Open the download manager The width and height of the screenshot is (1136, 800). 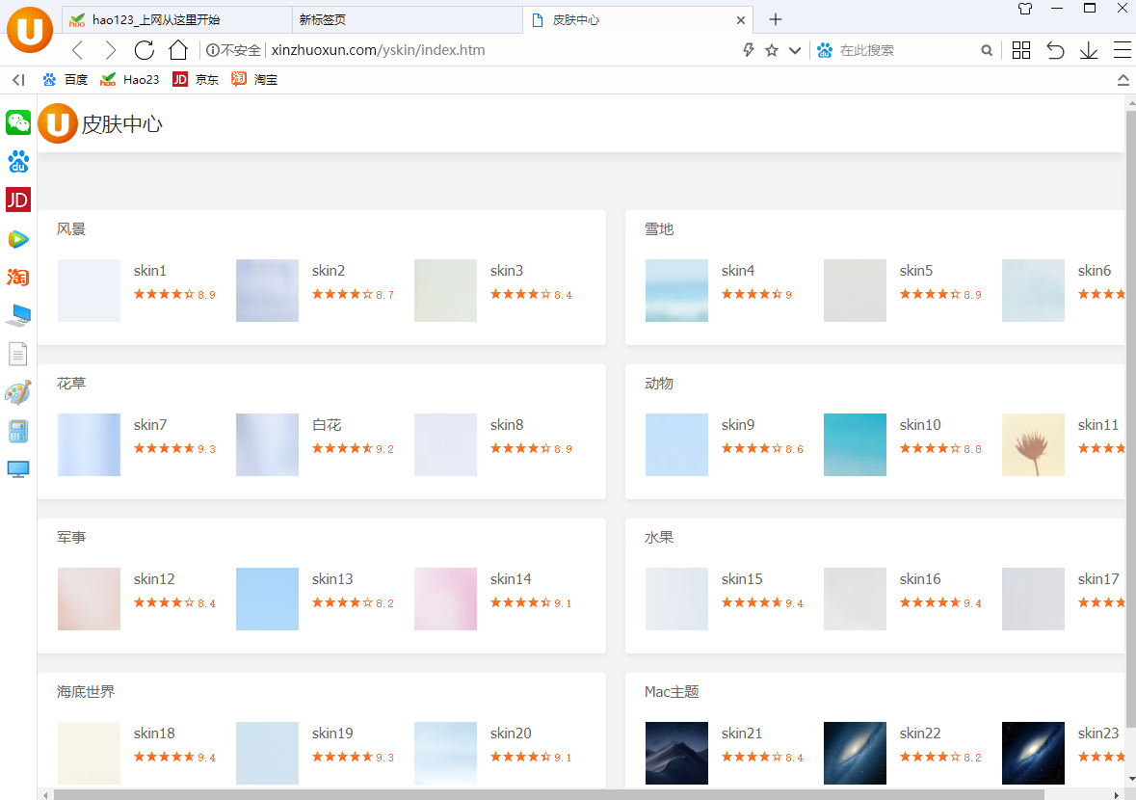coord(1089,49)
